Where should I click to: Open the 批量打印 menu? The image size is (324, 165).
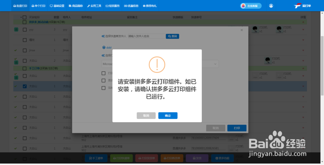(20, 6)
